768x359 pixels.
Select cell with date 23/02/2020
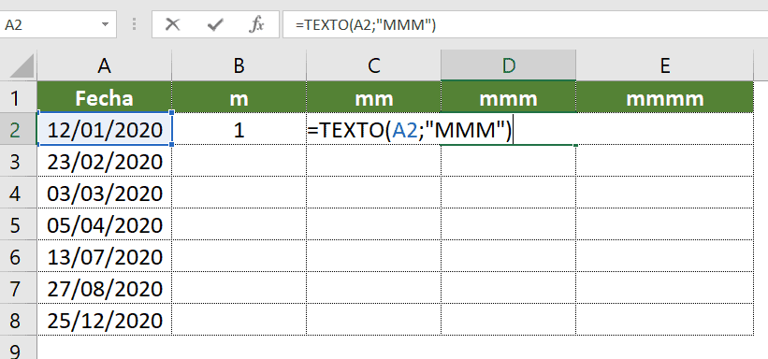[105, 161]
